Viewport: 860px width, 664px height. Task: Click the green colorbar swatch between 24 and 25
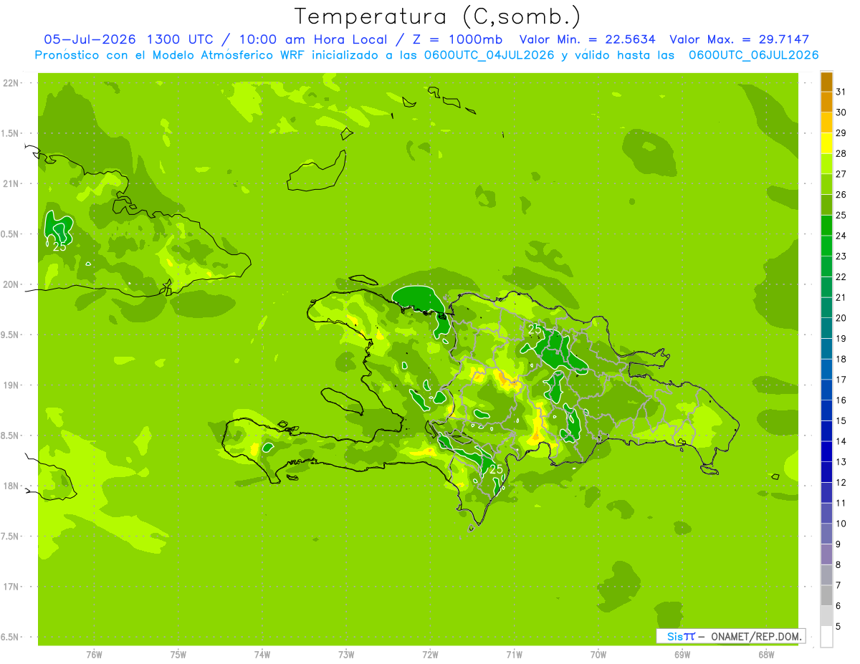pyautogui.click(x=826, y=225)
